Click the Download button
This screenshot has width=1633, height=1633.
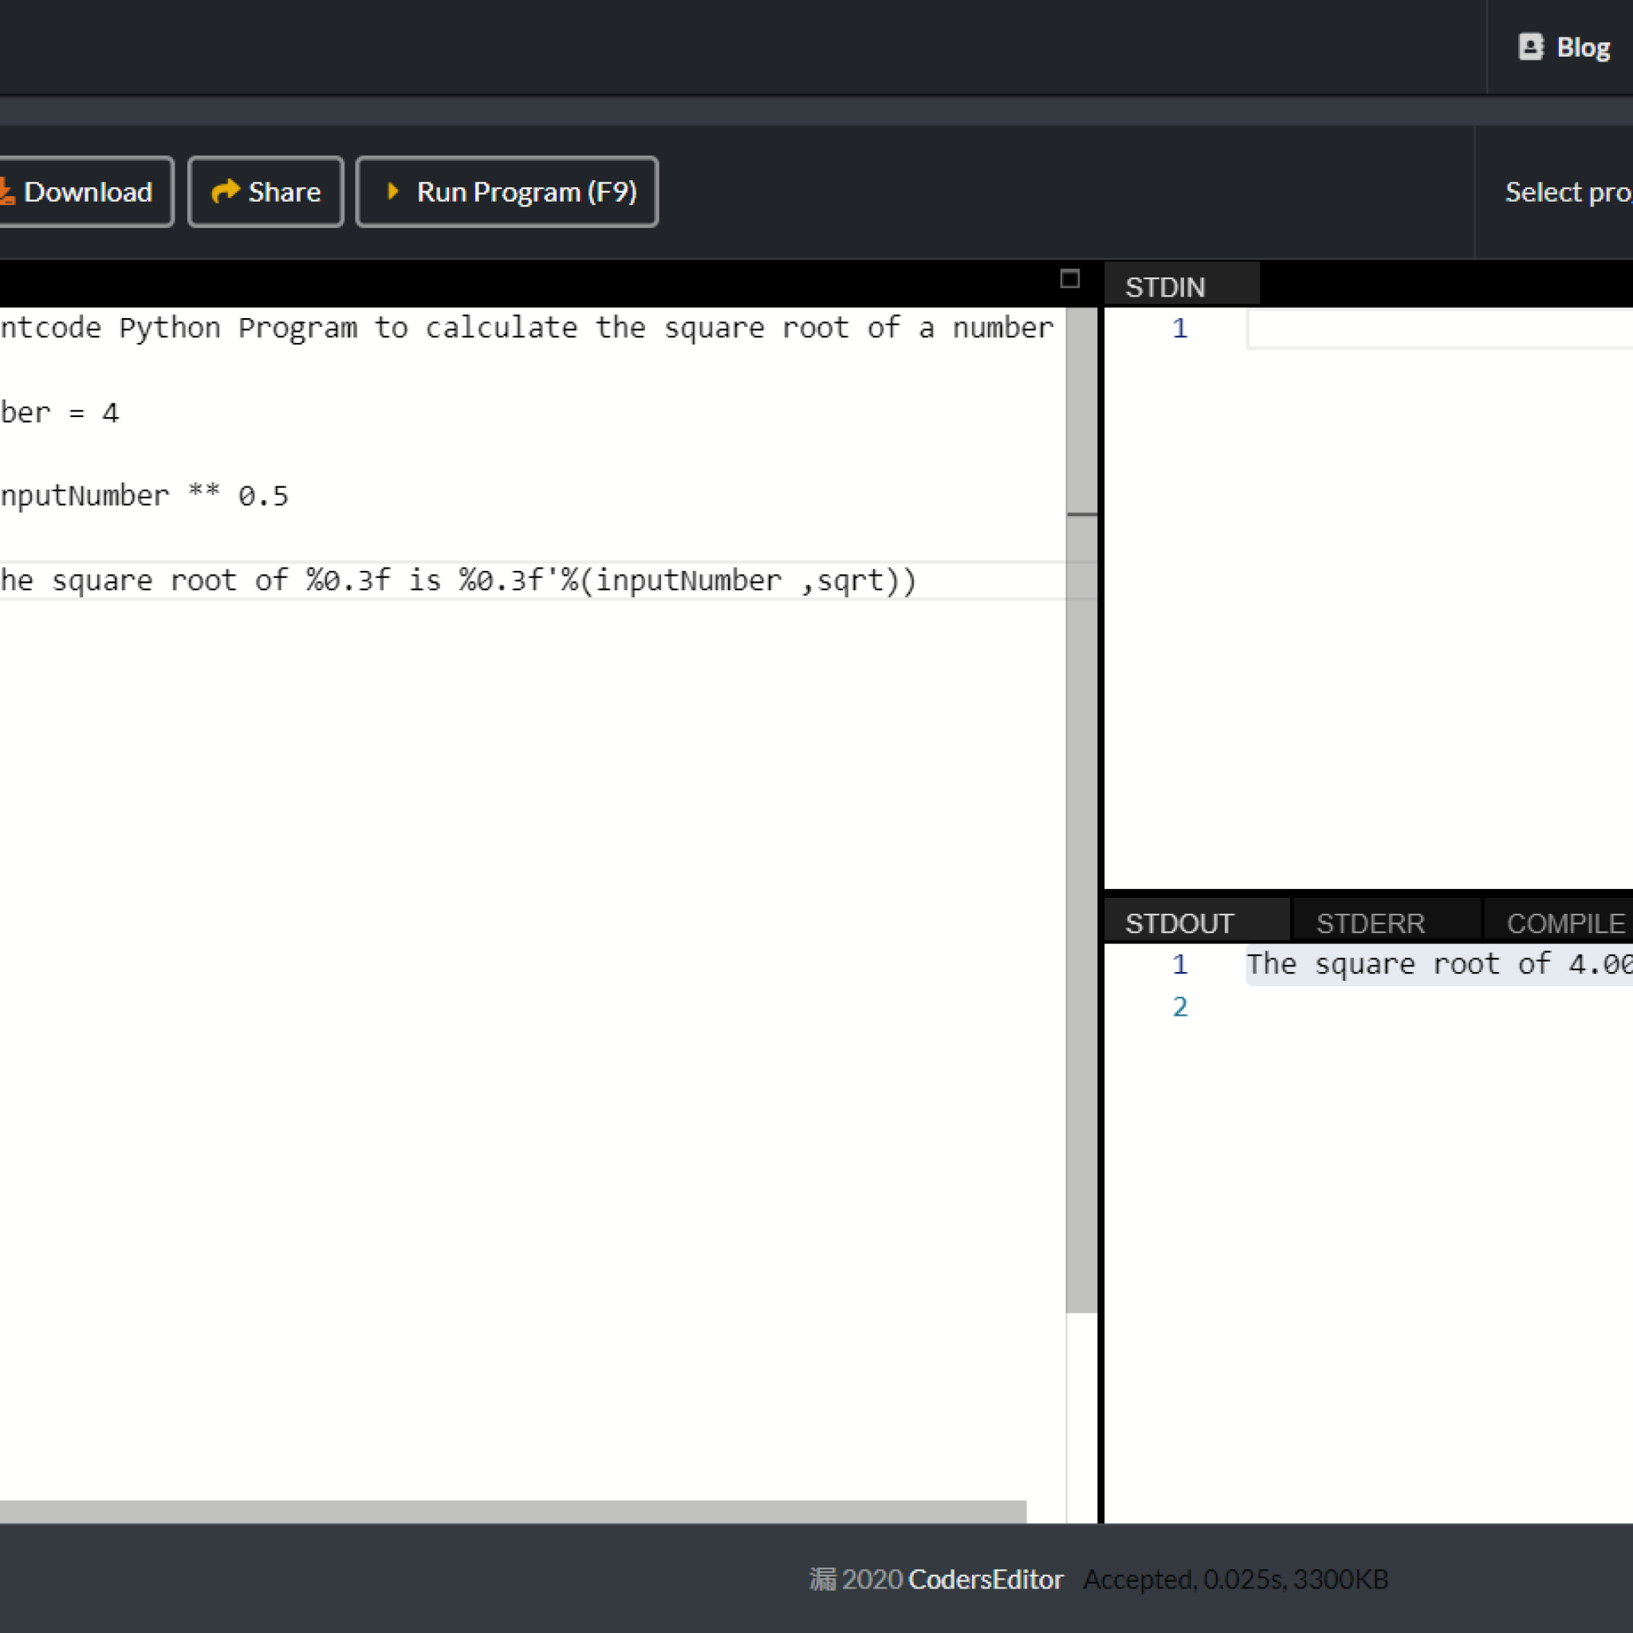[x=79, y=191]
